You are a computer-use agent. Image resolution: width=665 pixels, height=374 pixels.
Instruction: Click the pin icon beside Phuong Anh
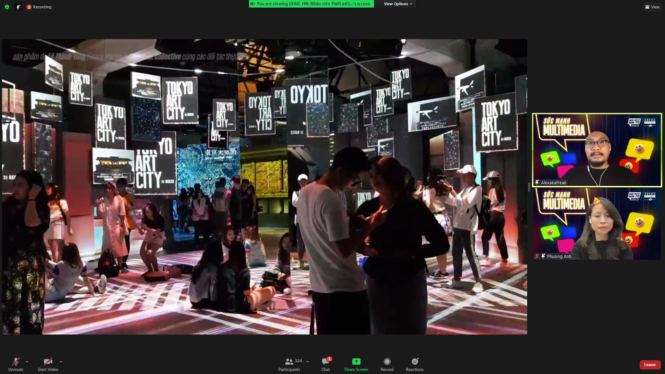543,256
